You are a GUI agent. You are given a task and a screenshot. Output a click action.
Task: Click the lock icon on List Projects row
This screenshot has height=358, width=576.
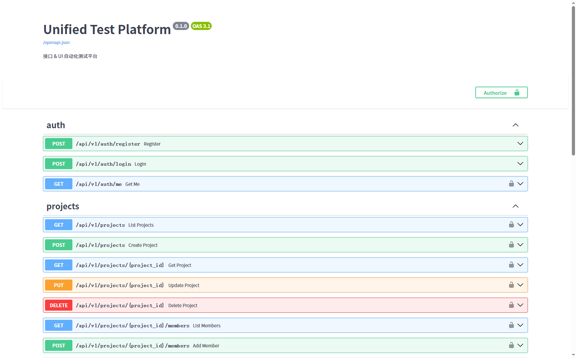tap(511, 225)
